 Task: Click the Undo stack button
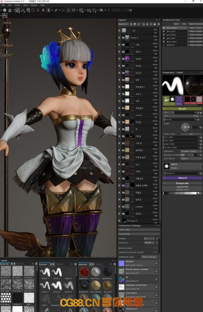(139, 230)
